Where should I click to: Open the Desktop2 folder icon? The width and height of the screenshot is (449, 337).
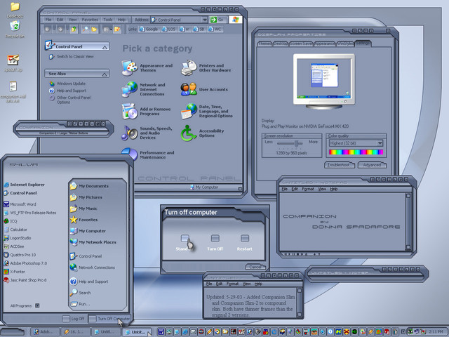15,10
